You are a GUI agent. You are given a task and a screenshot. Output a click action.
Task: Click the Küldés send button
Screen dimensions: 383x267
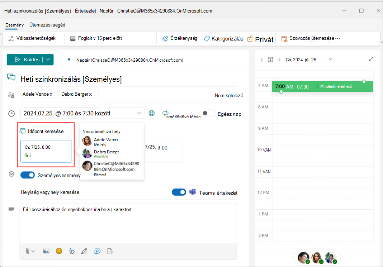pos(27,59)
